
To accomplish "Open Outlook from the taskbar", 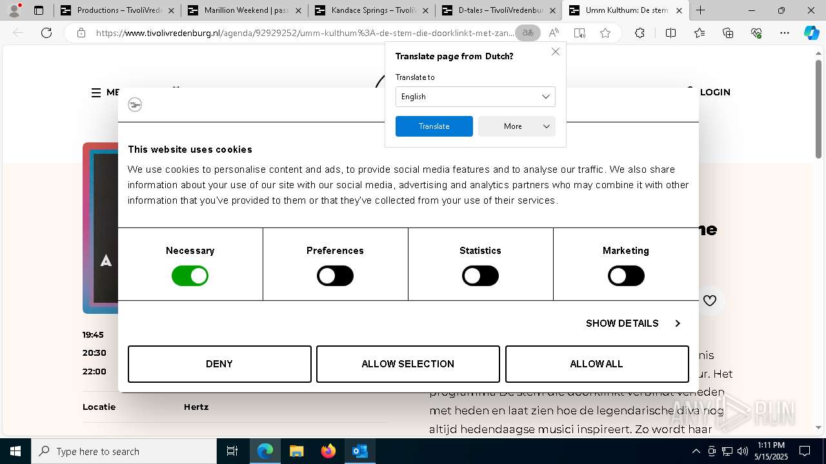I will pyautogui.click(x=359, y=451).
